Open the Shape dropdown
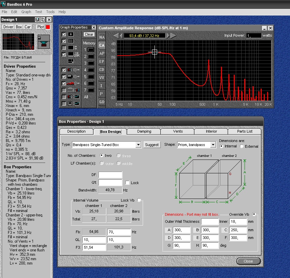Image resolution: width=290 pixels, height=278 pixels. [213, 145]
